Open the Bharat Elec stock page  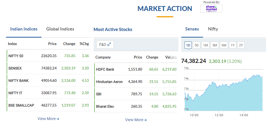[105, 107]
